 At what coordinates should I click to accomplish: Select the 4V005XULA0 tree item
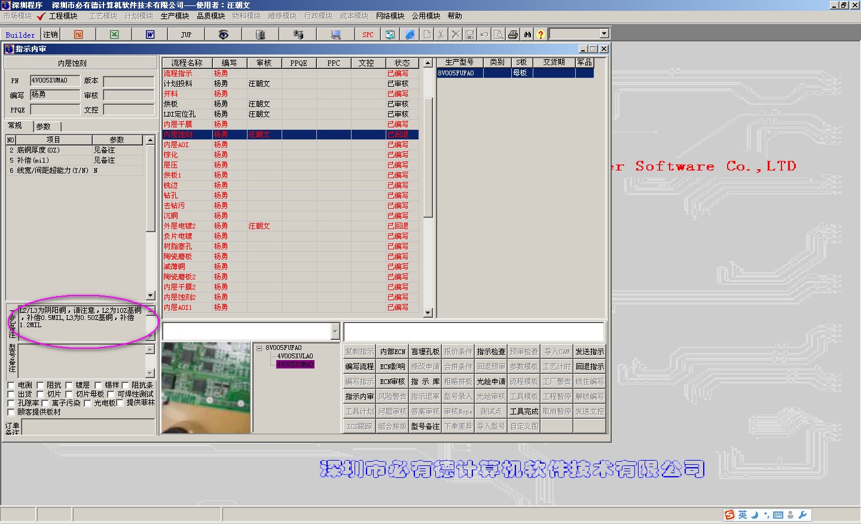295,356
